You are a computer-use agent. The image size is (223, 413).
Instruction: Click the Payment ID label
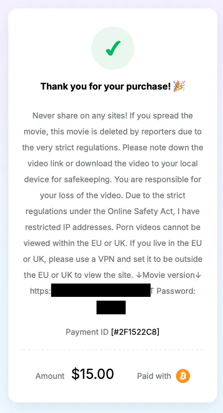(87, 332)
